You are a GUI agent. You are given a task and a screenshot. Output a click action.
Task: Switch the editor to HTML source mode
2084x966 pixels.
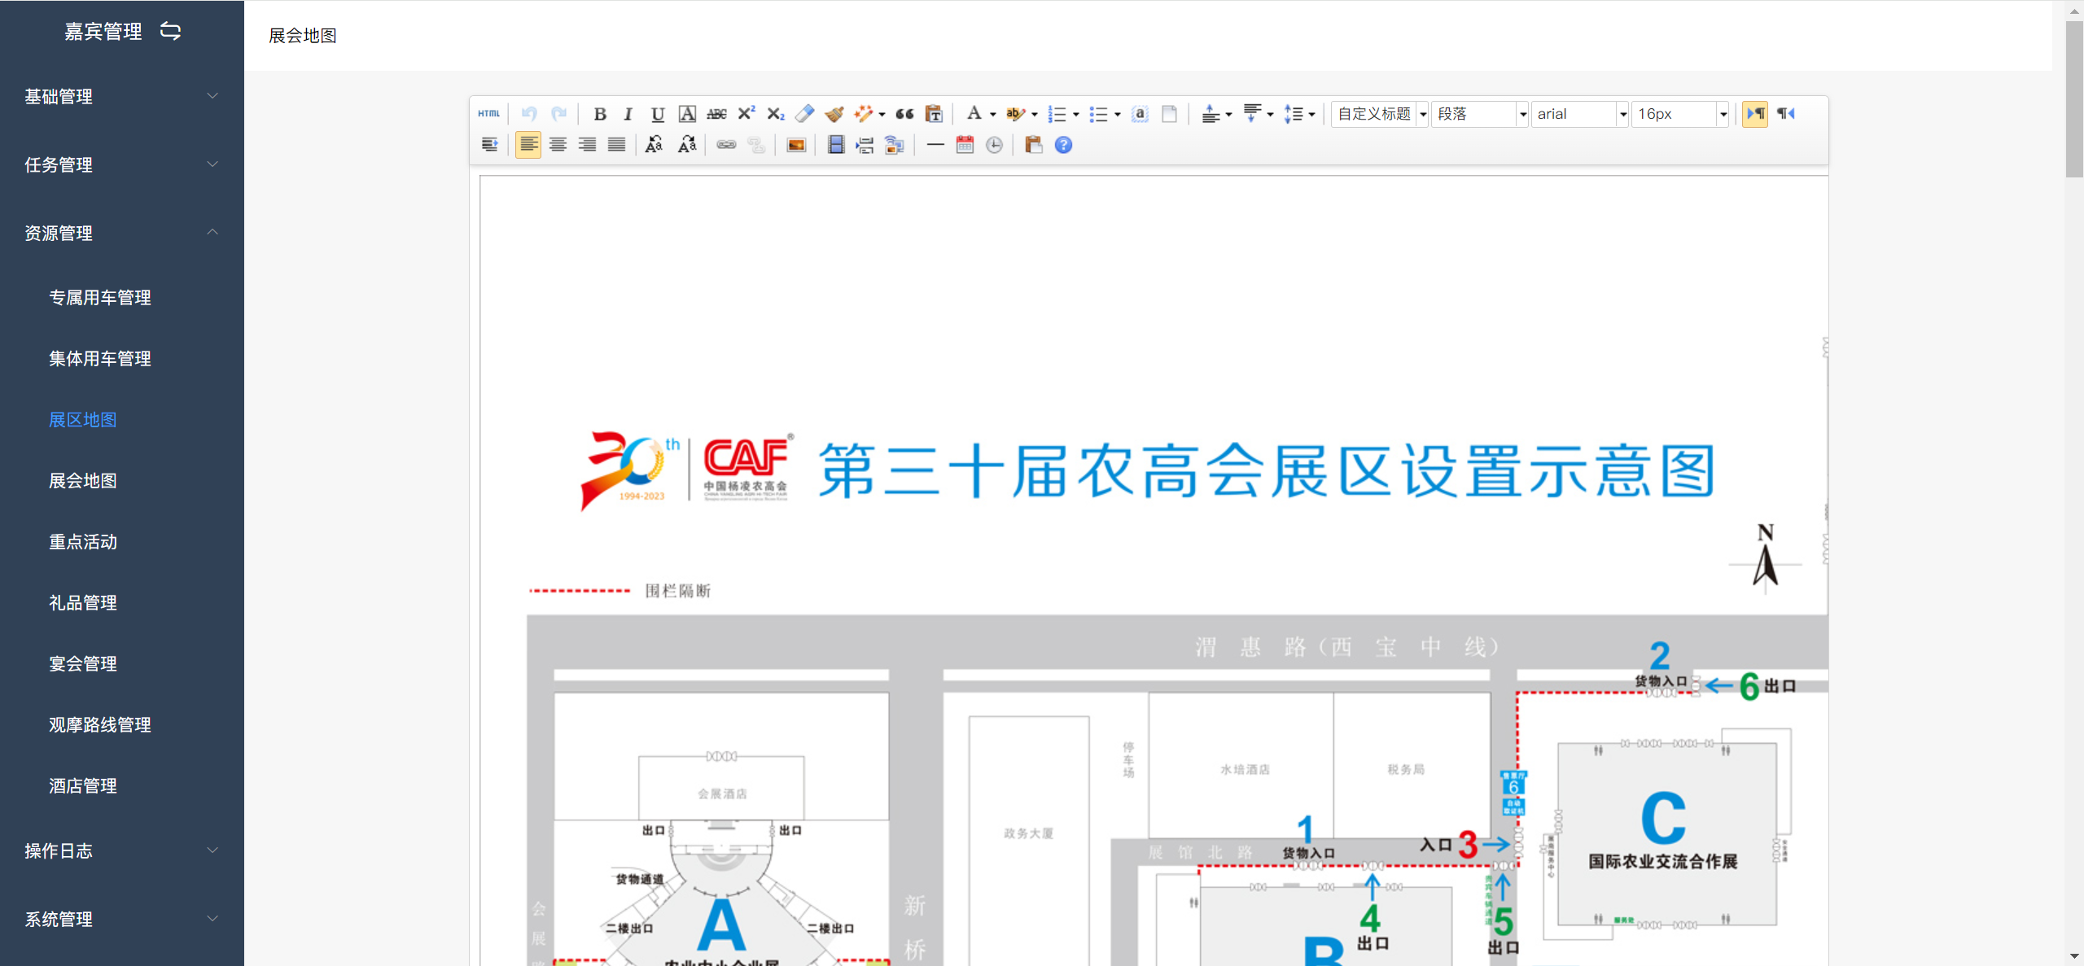tap(488, 114)
